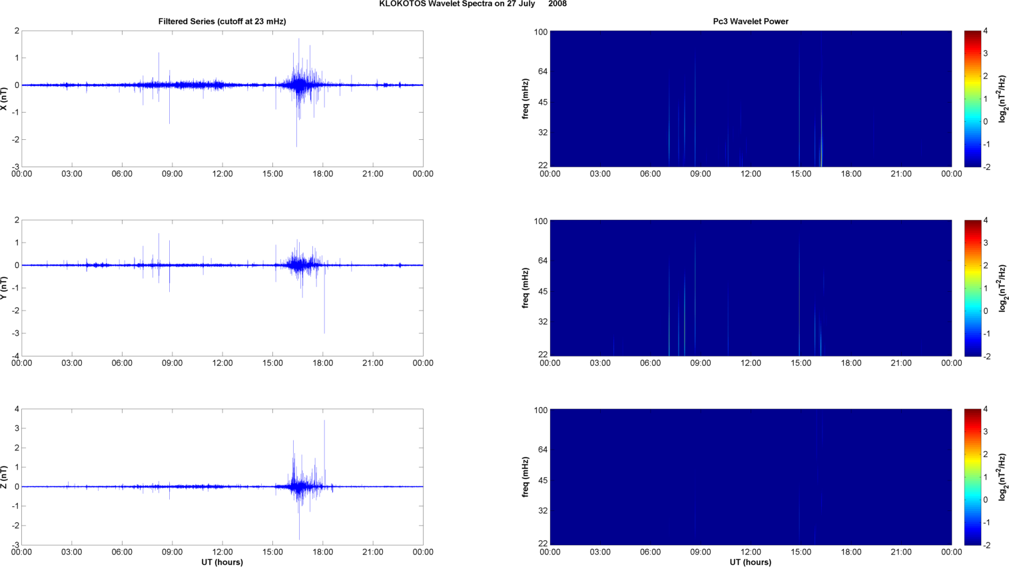Image resolution: width=1009 pixels, height=567 pixels.
Task: Select the Z component filtered series plot
Action: (x=222, y=477)
